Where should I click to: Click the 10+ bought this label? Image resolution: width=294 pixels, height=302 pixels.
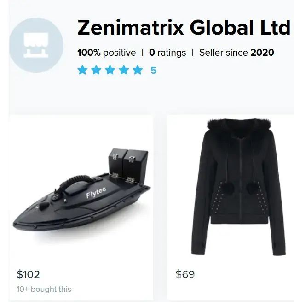pyautogui.click(x=44, y=289)
